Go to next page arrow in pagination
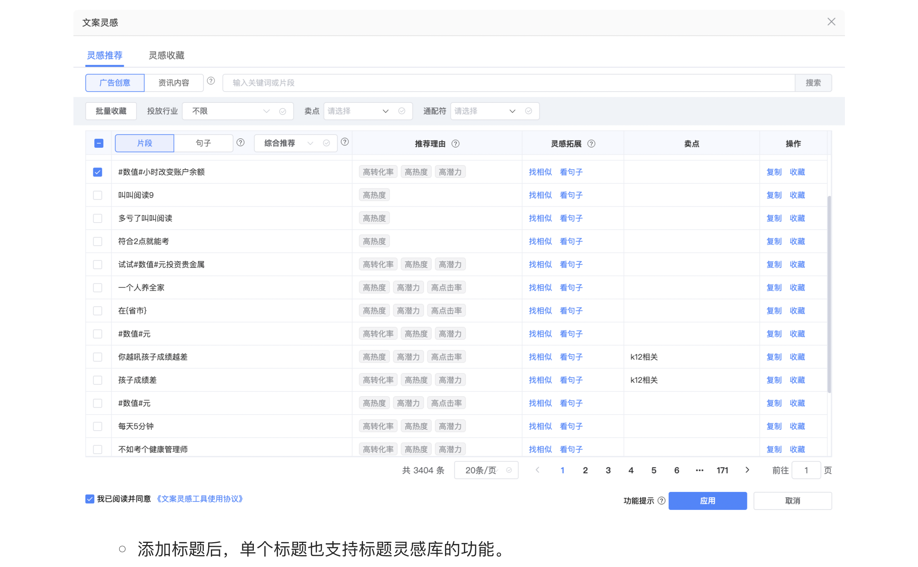Viewport: 918px width, 567px height. [x=747, y=470]
